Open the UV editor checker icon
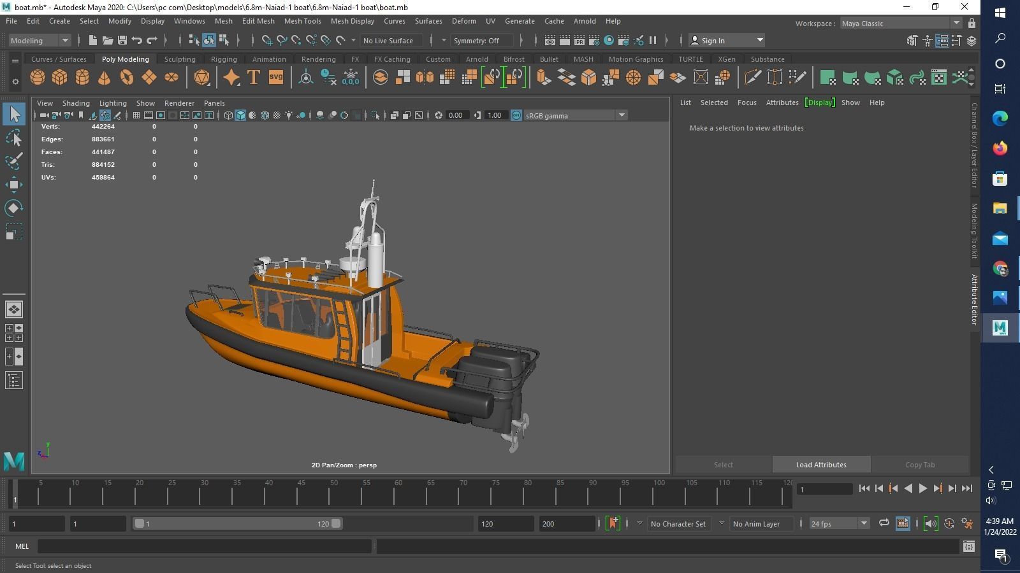The image size is (1020, 573). coord(938,78)
